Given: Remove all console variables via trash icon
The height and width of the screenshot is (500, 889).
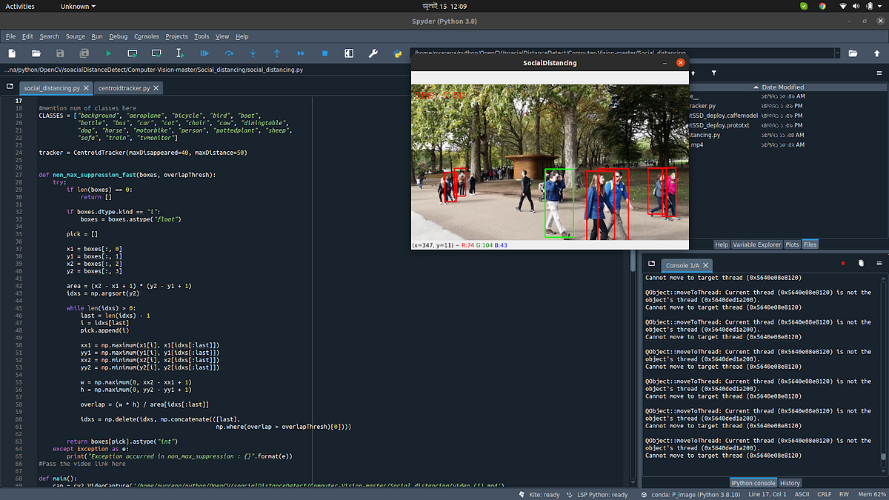Looking at the screenshot, I should click(x=861, y=263).
